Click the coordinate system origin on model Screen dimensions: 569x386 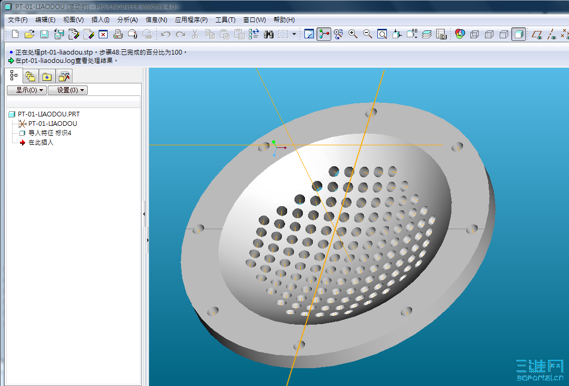(277, 147)
